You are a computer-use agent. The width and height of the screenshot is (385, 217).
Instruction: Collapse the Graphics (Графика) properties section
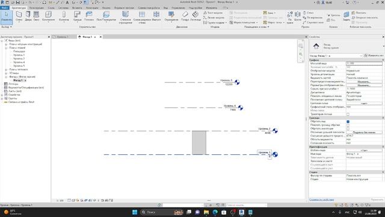383,60
